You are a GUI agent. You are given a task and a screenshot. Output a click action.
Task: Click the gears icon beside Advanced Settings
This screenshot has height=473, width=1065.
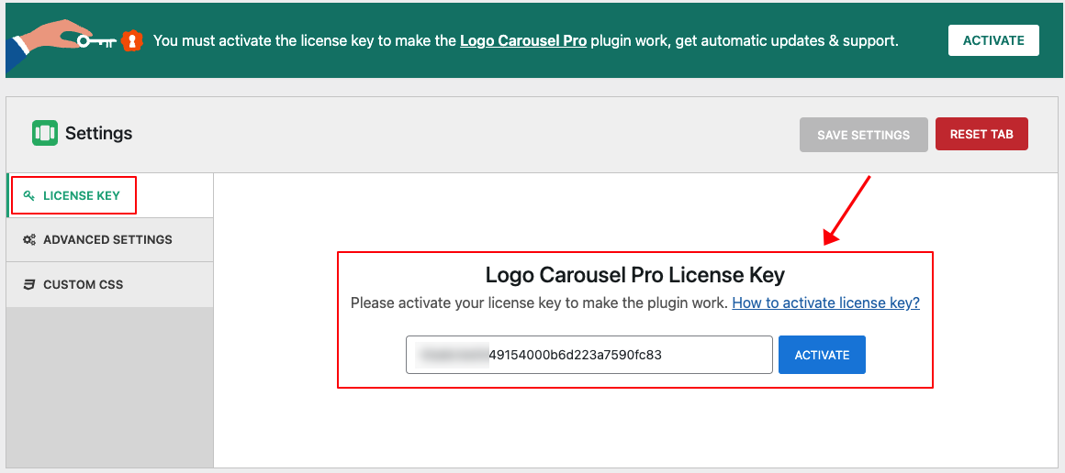[x=29, y=240]
